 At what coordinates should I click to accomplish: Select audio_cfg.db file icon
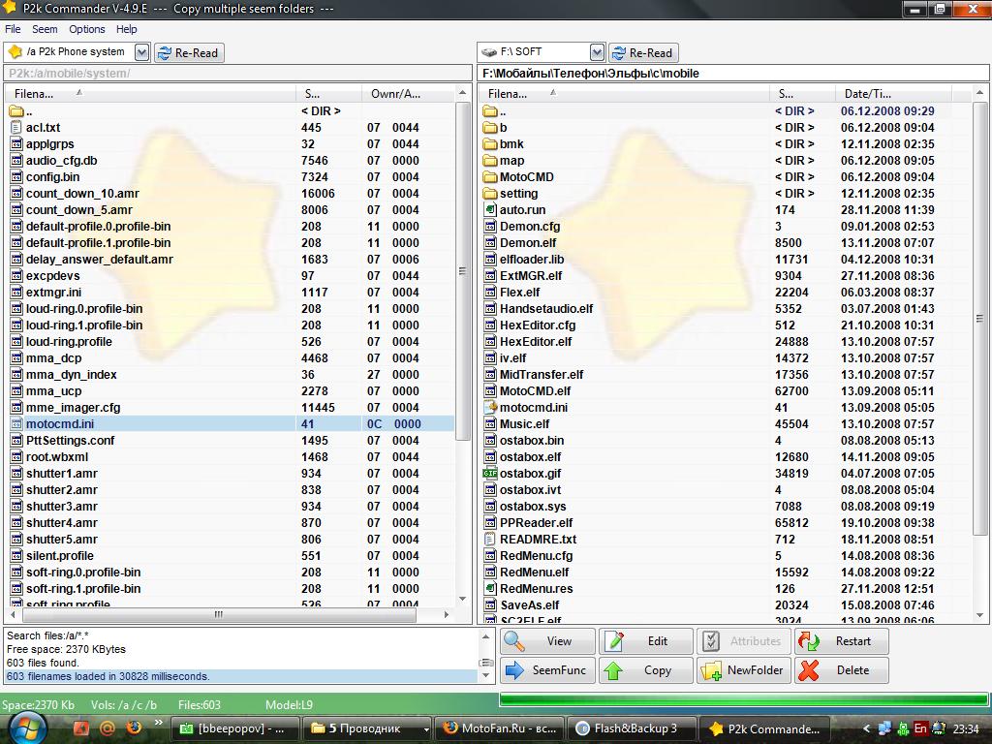tap(16, 160)
